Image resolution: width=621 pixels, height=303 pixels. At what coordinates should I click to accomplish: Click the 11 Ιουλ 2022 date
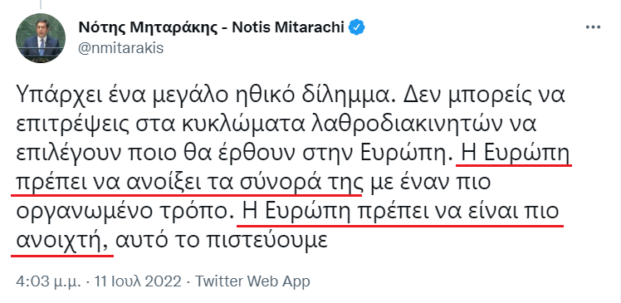click(x=137, y=281)
